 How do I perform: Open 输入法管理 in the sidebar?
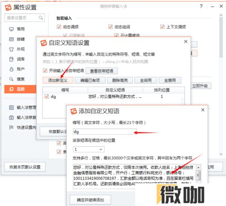(x=26, y=108)
